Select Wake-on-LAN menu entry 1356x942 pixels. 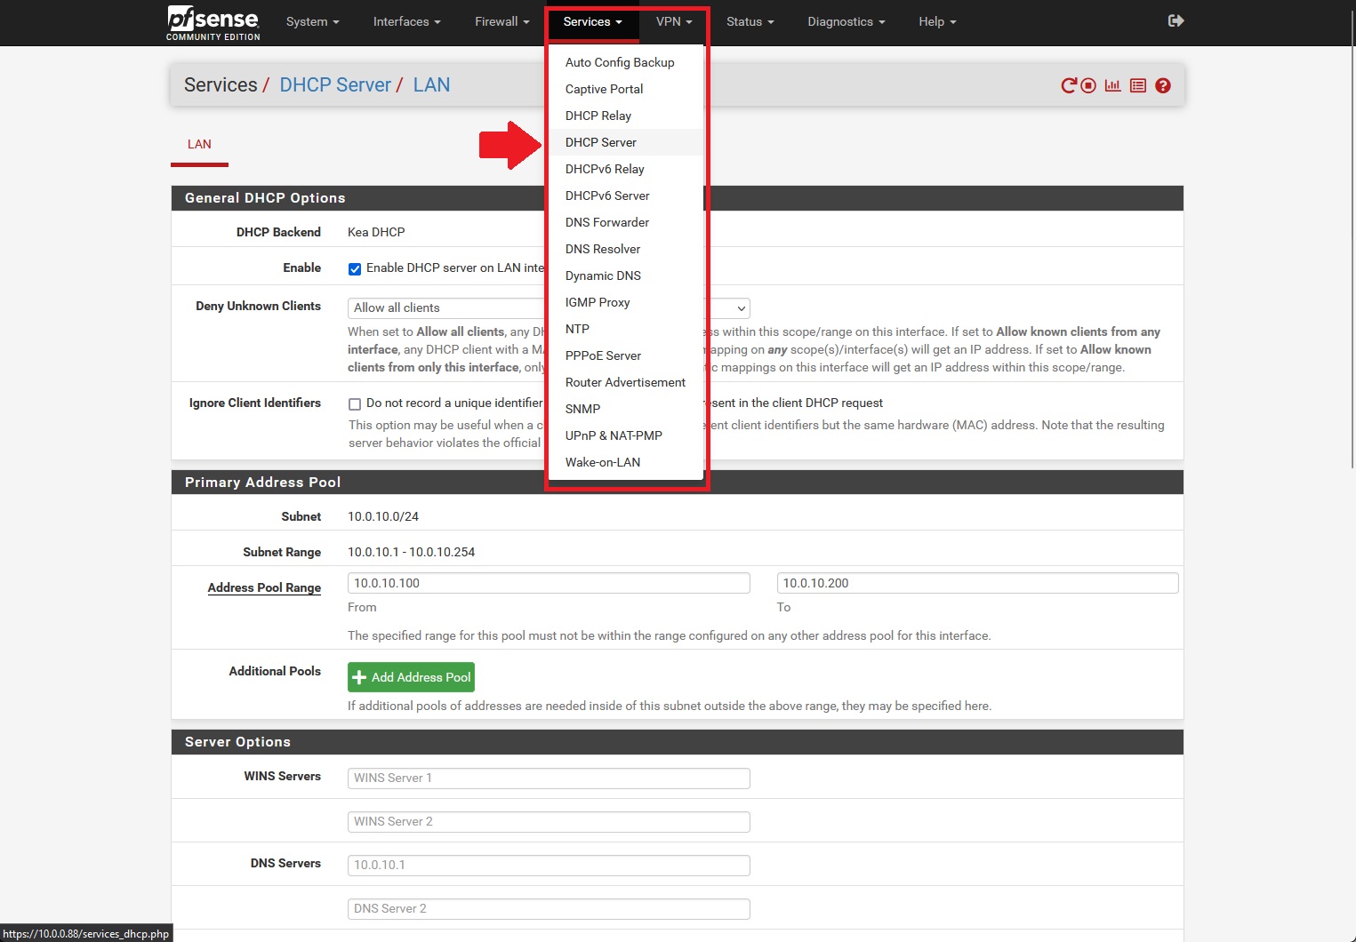tap(626, 462)
